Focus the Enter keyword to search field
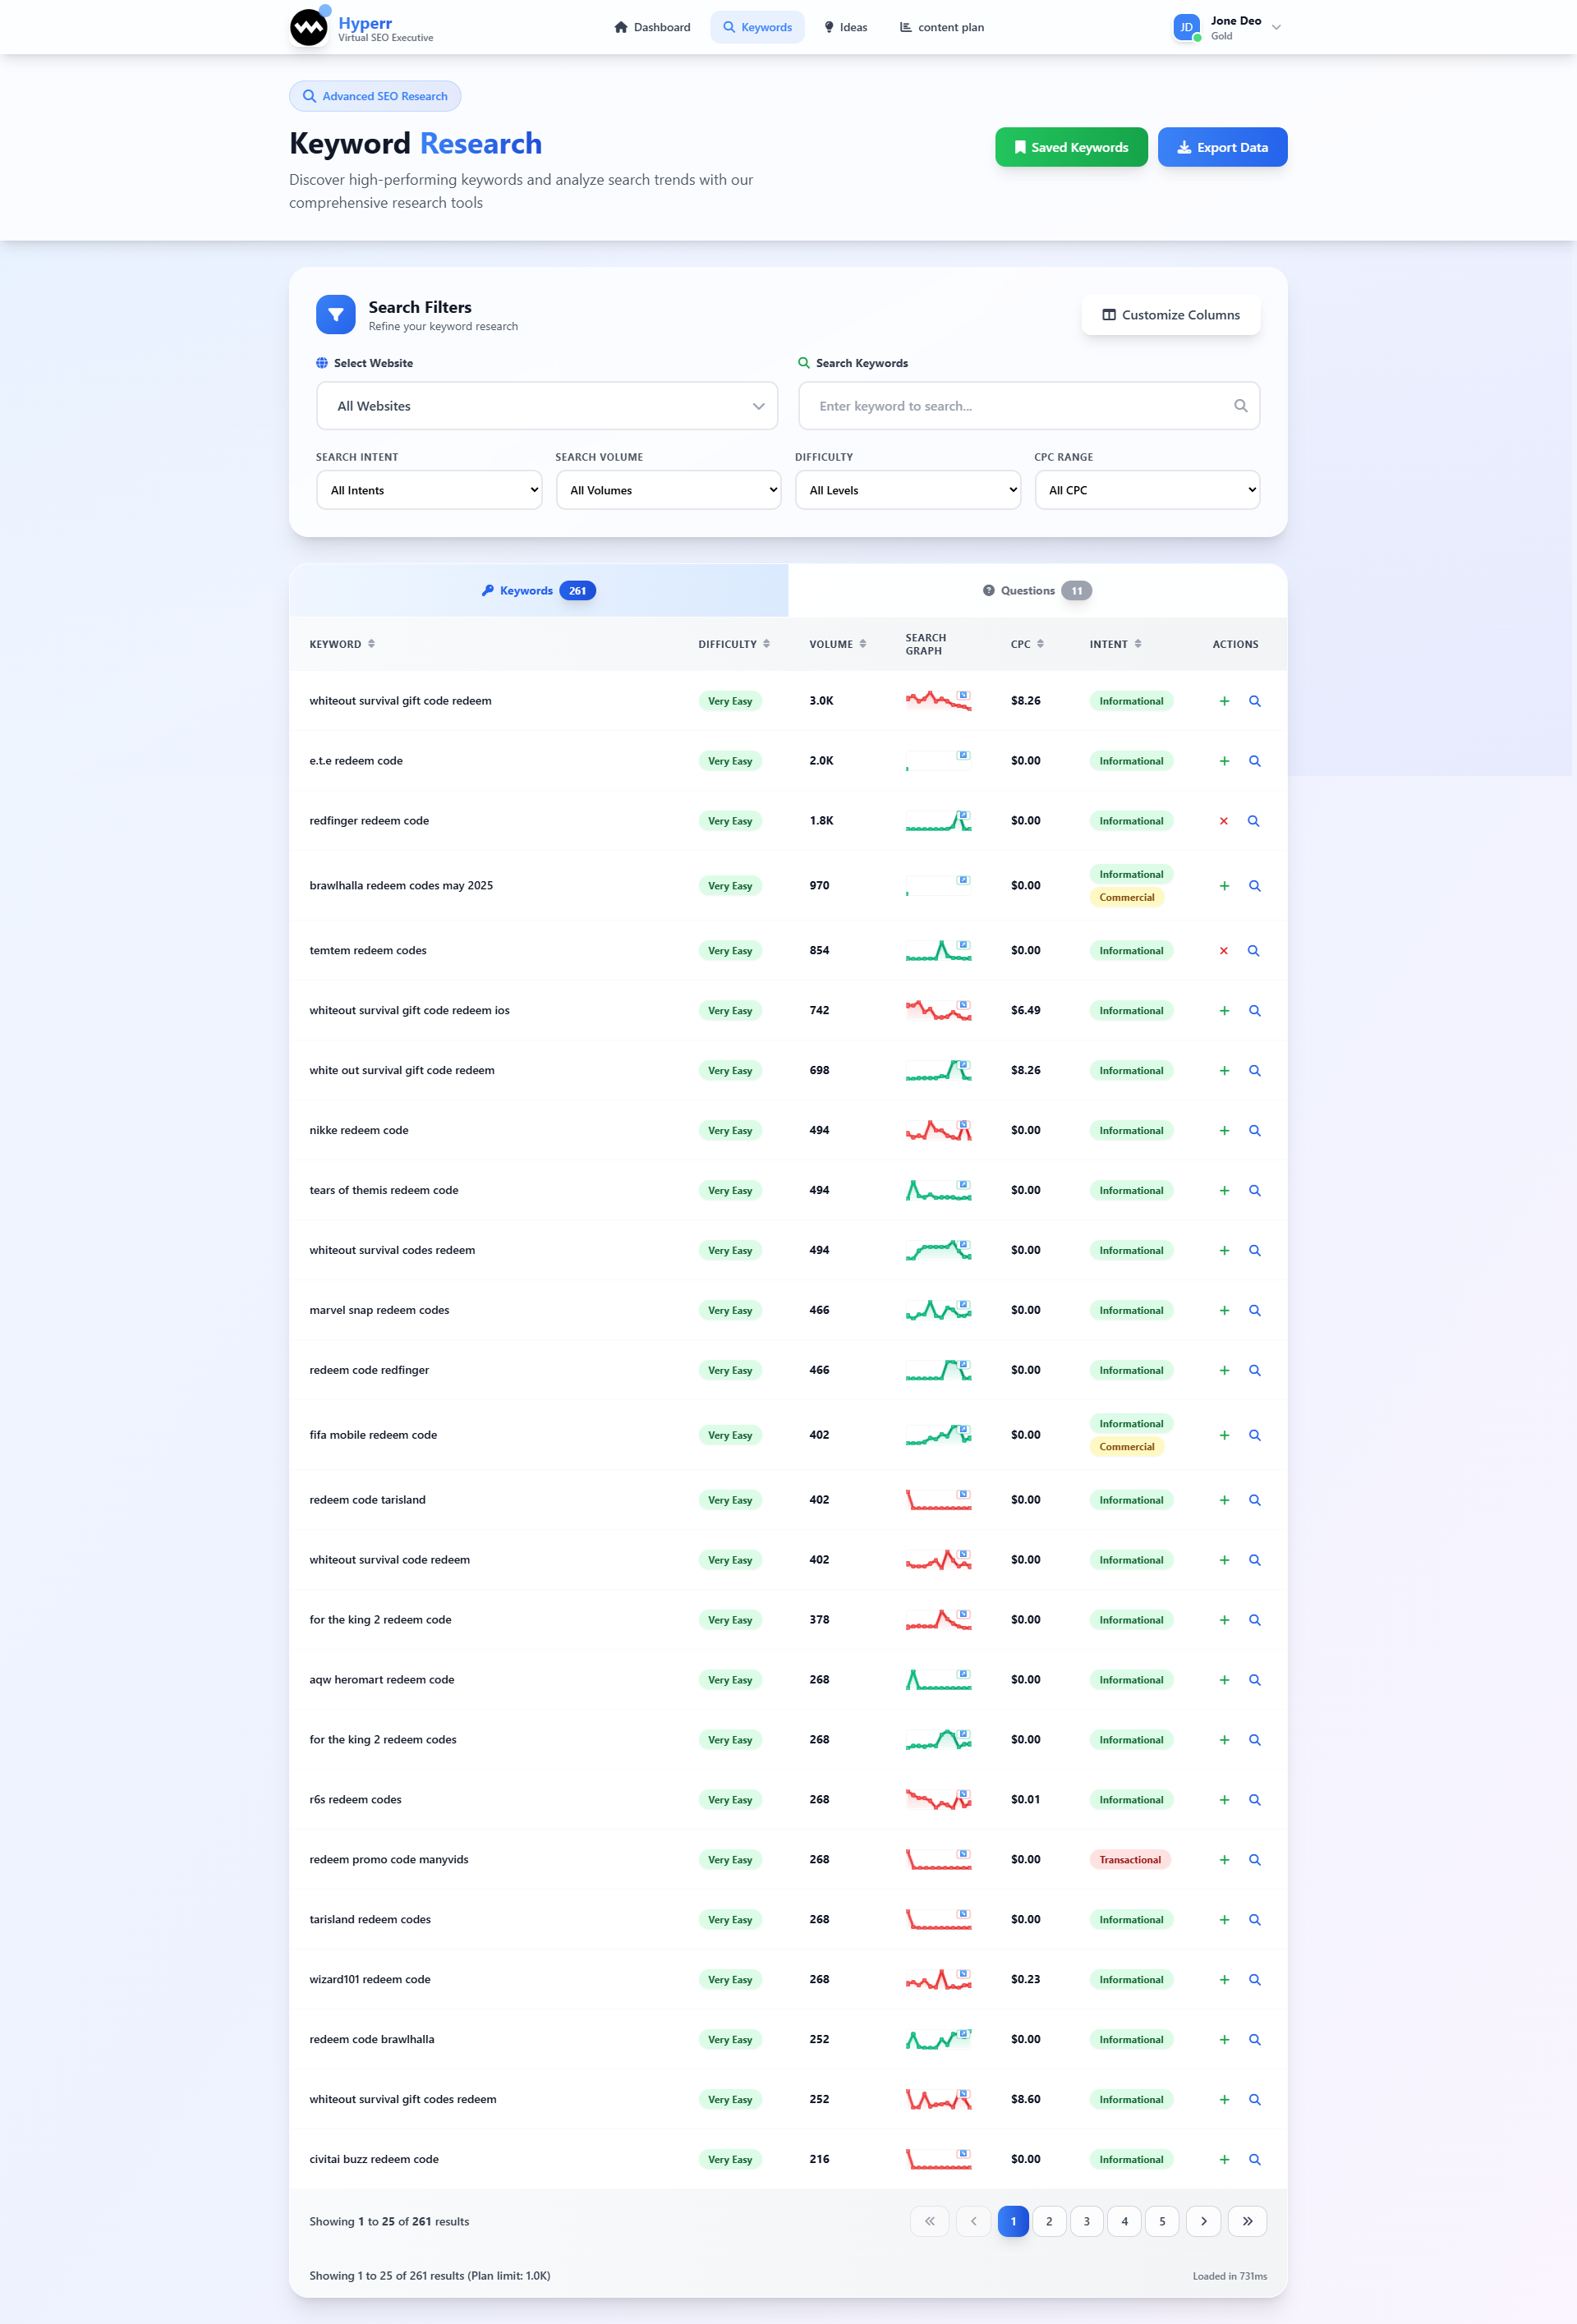The width and height of the screenshot is (1577, 2324). click(x=1029, y=406)
